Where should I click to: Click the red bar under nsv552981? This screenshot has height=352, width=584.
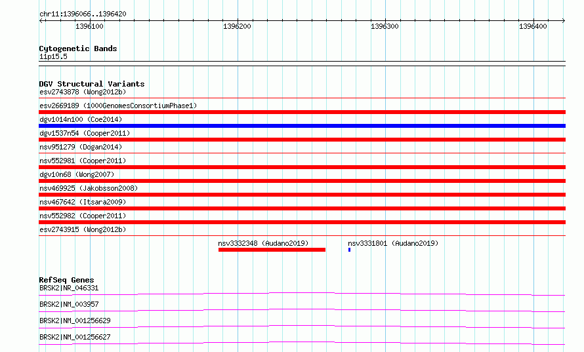point(302,167)
